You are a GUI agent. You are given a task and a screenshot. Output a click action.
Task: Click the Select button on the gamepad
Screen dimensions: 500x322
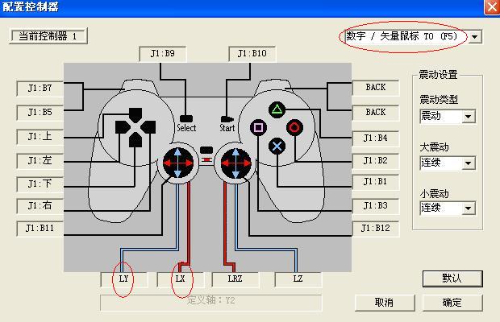click(186, 118)
